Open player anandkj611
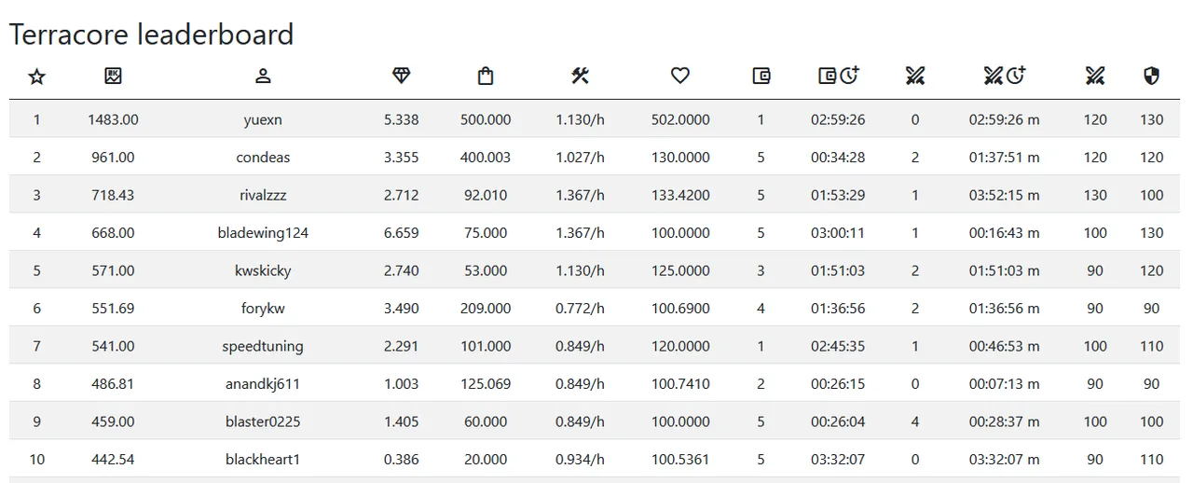The width and height of the screenshot is (1193, 483). 263,384
